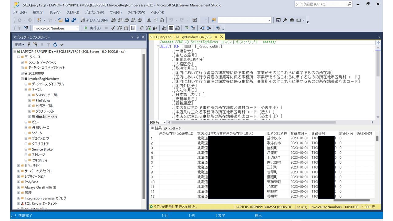Close the SQLQuery1.sql document tab
The height and width of the screenshot is (221, 393).
click(x=222, y=37)
